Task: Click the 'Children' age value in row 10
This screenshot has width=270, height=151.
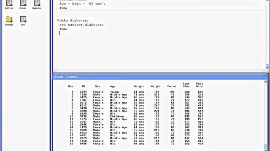Action: (117, 117)
